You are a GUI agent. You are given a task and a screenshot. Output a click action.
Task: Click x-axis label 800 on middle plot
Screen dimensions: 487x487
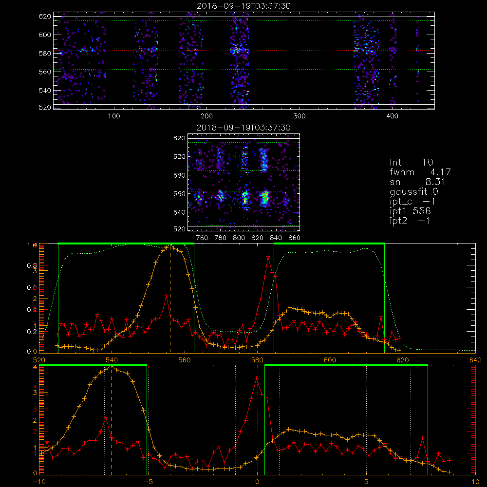[239, 238]
